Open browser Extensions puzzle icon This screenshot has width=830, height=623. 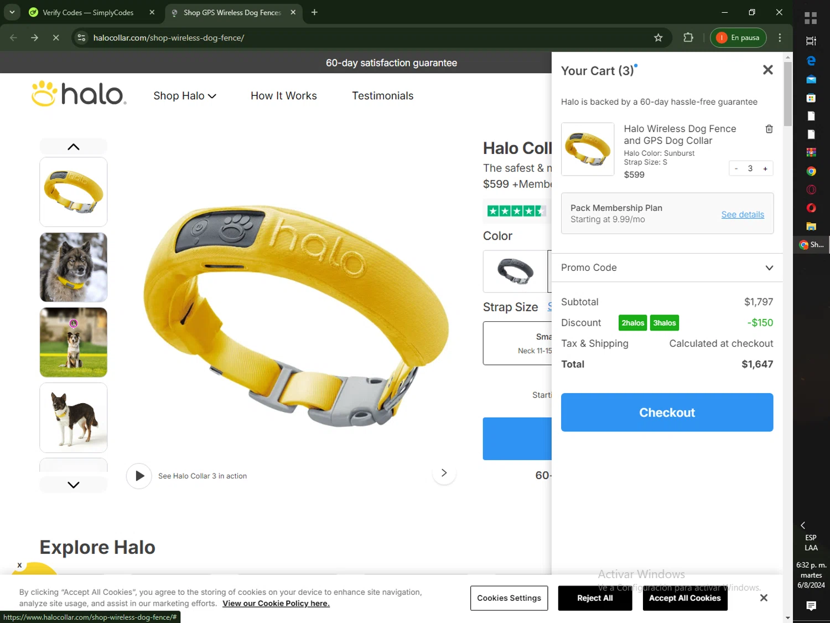click(x=688, y=38)
